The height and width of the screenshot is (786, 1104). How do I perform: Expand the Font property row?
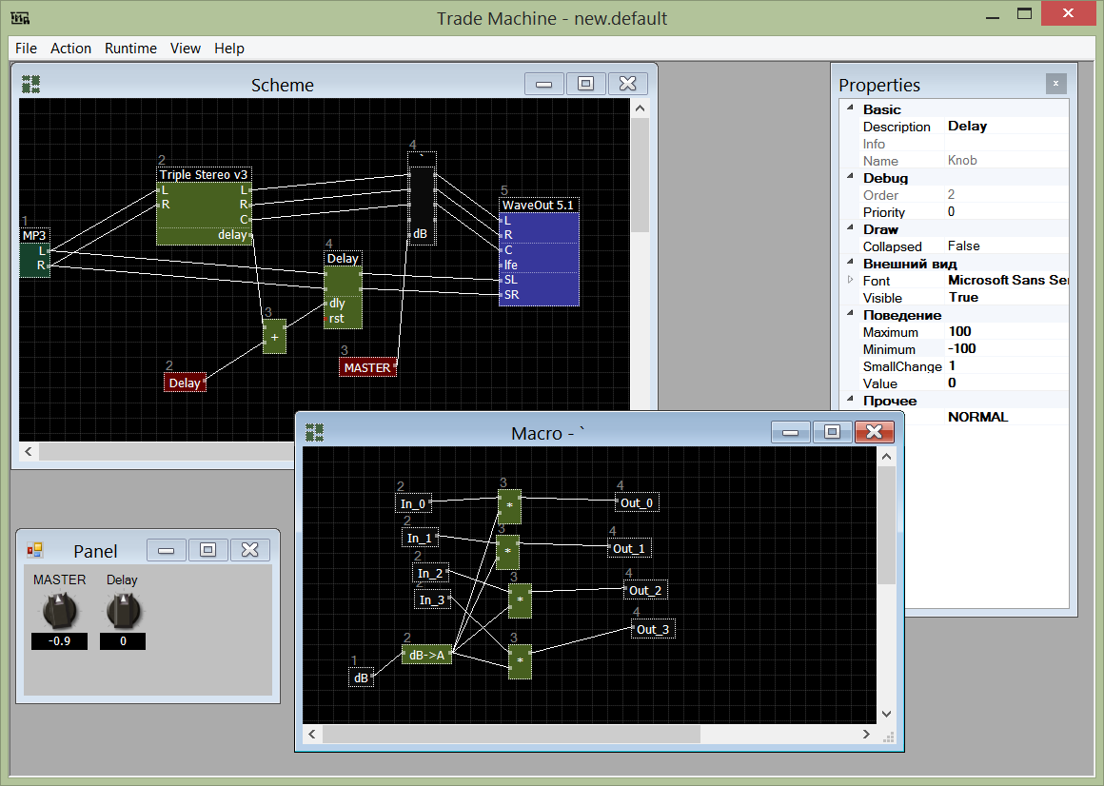tap(851, 280)
